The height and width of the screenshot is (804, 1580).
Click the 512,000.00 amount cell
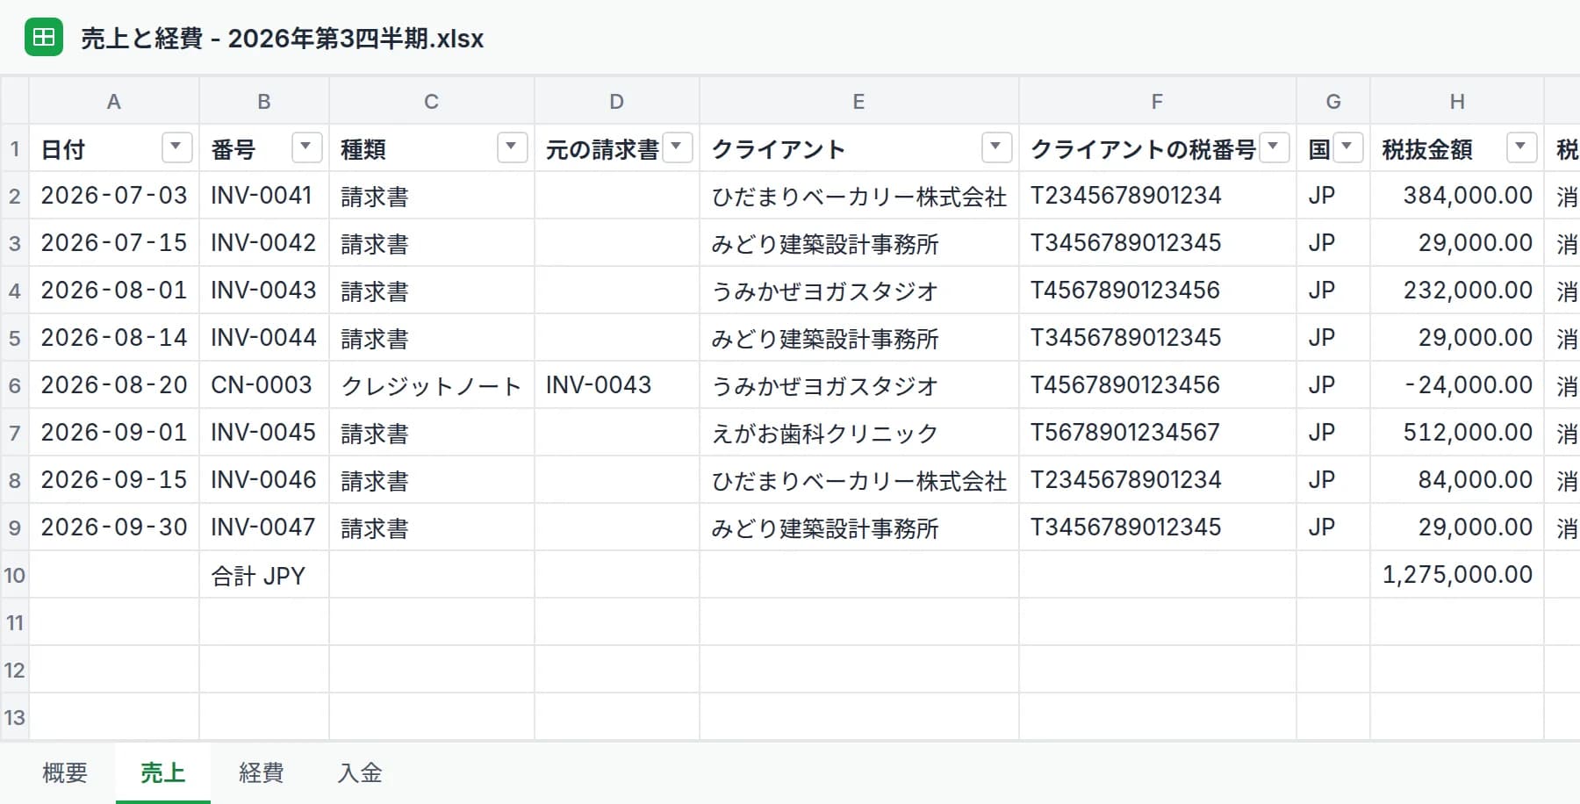click(x=1457, y=432)
